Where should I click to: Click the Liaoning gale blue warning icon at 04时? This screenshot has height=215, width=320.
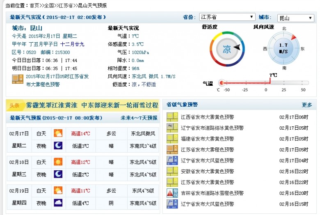(x=172, y=160)
